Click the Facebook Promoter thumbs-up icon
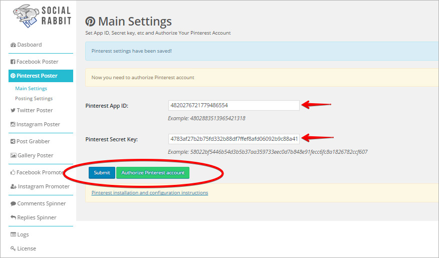The height and width of the screenshot is (258, 439). coord(13,172)
